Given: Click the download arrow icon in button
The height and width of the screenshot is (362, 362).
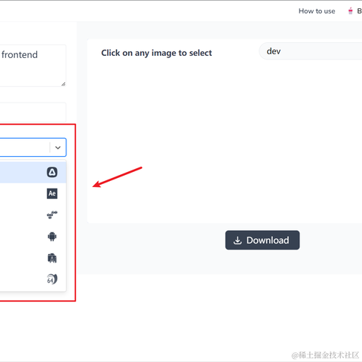Looking at the screenshot, I should [x=238, y=241].
